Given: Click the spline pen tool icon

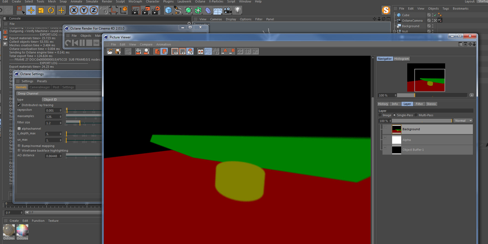Looking at the screenshot, I should click(178, 10).
